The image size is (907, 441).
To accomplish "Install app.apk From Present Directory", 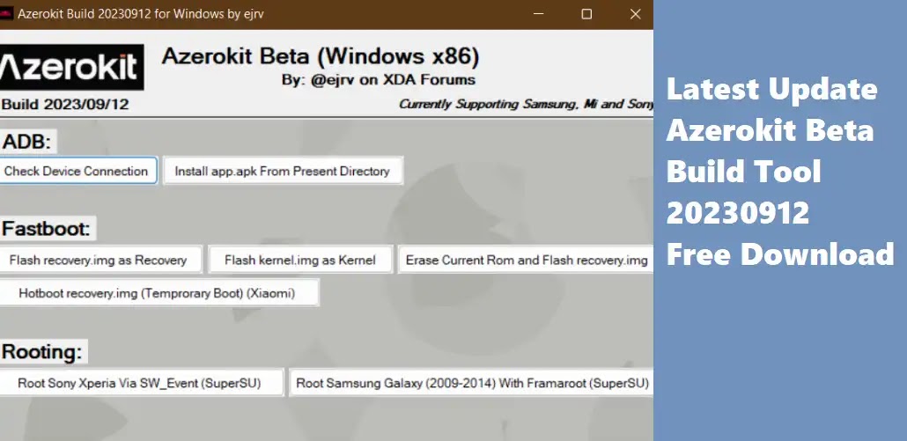I will tap(283, 171).
